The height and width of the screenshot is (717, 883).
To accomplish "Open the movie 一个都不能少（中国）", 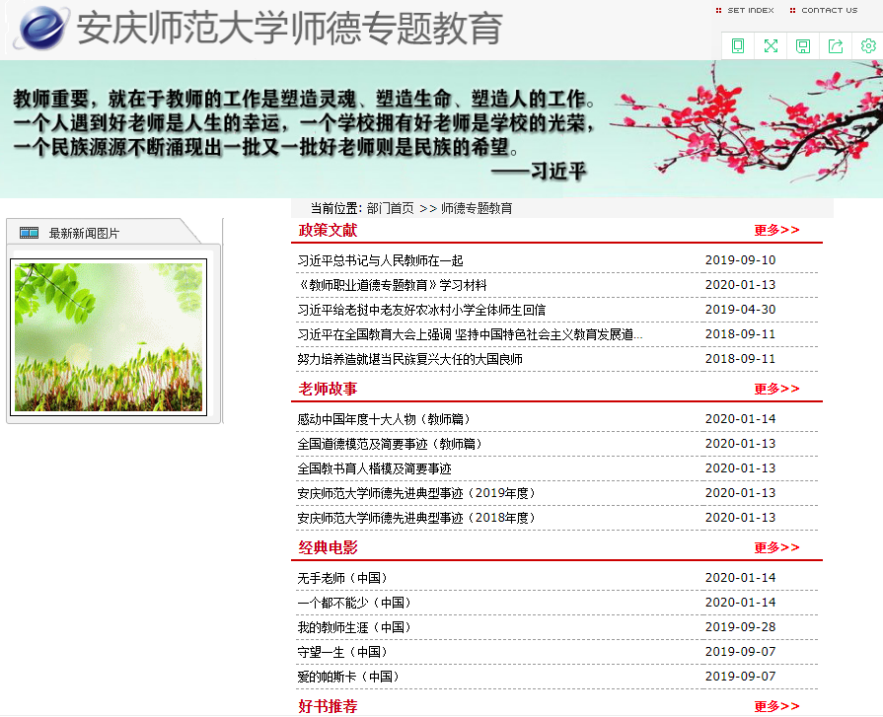I will pyautogui.click(x=354, y=603).
